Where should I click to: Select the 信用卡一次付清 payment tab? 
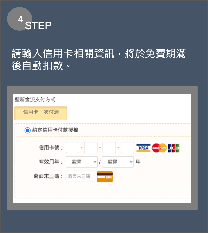[x=41, y=113]
